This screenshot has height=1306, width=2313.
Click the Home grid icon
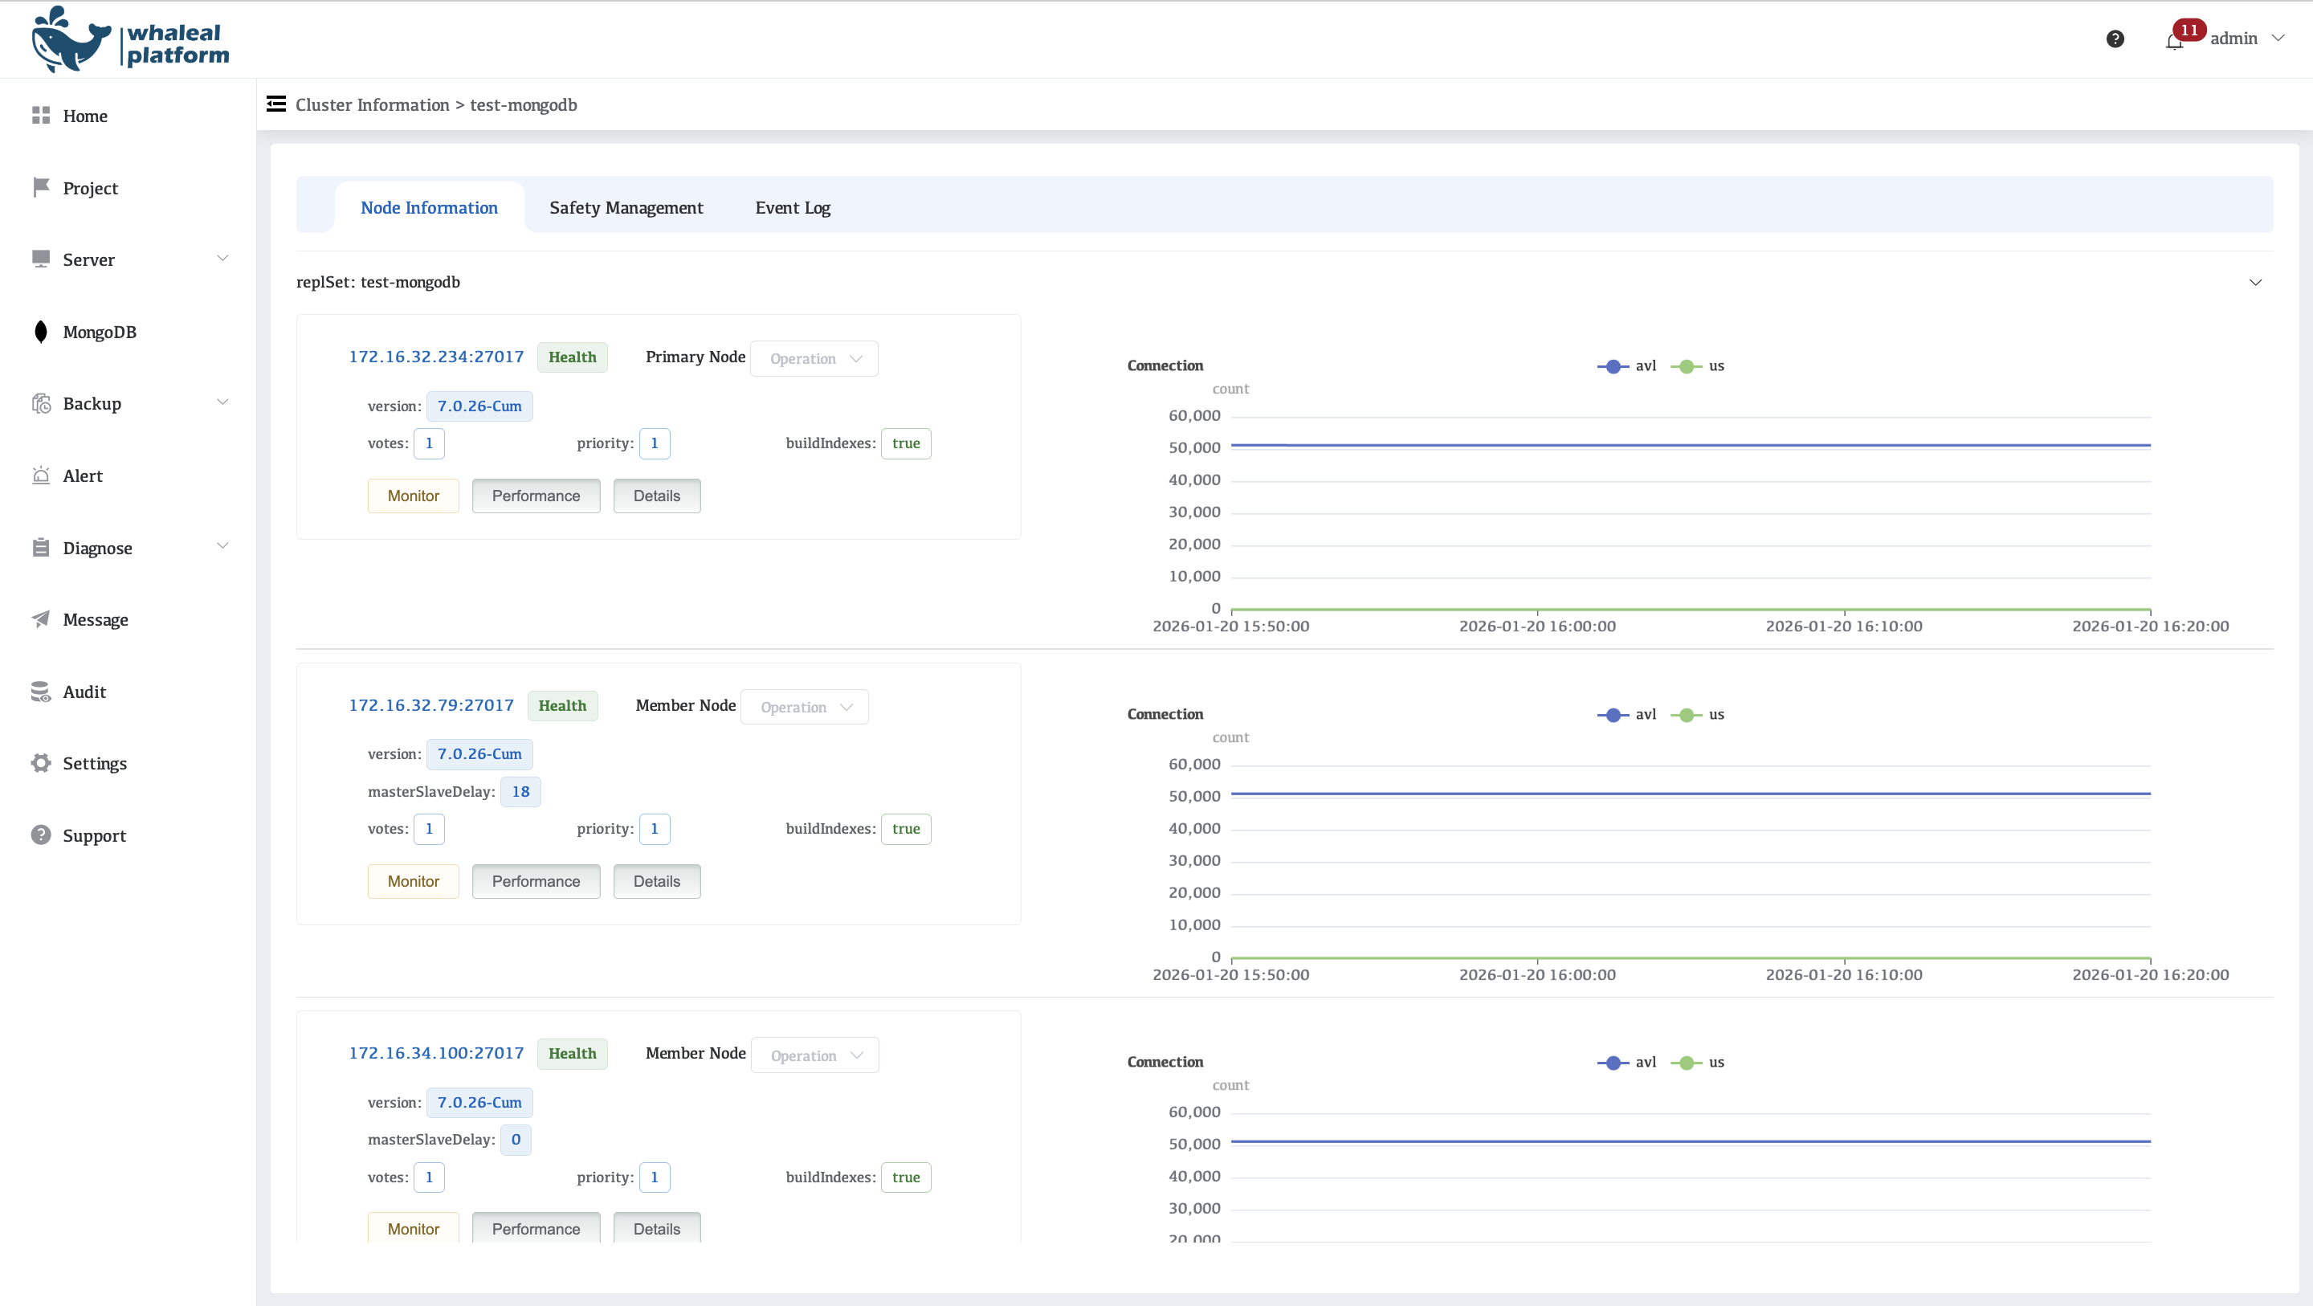(x=40, y=115)
